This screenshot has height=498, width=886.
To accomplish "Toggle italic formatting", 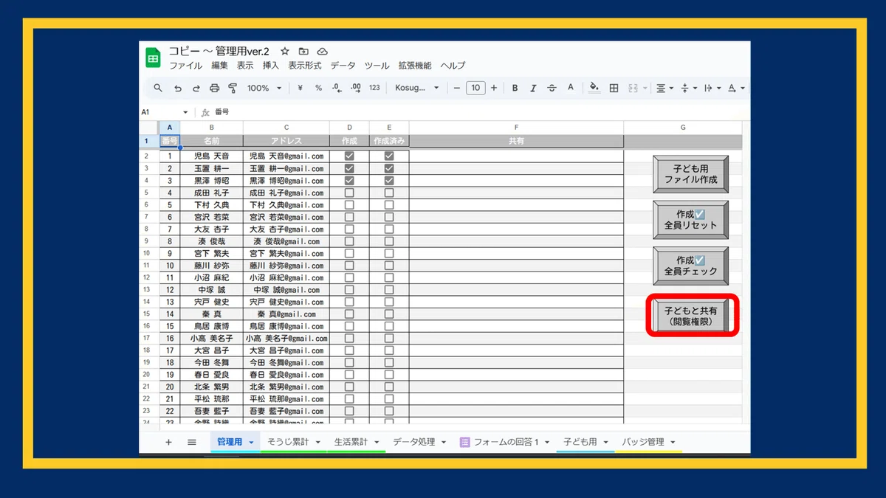I will 533,88.
